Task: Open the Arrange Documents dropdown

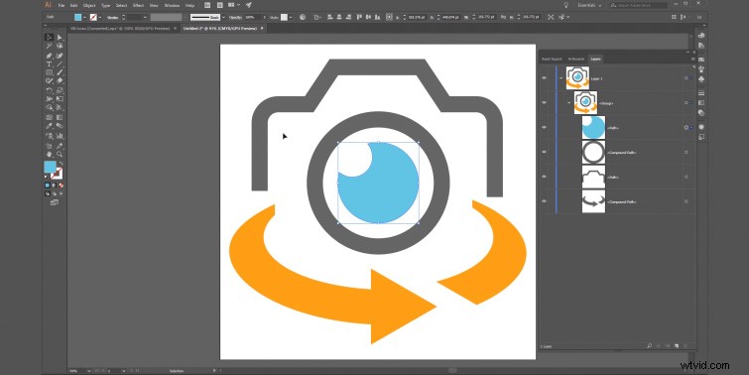Action: 232,5
